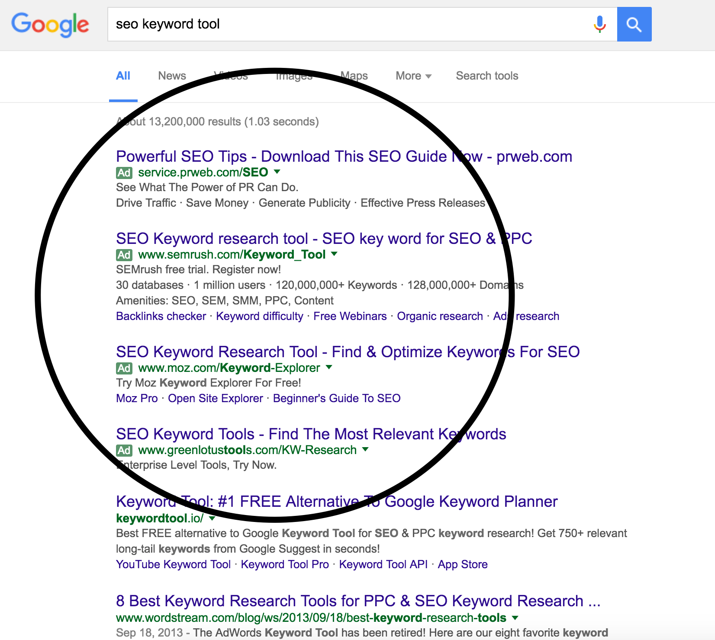Click the keywordtool.io/ green URL

coord(160,518)
